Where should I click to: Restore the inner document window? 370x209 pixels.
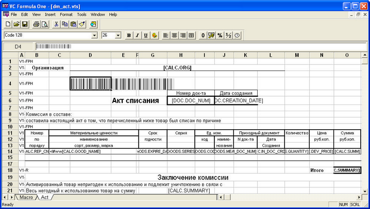tap(359, 14)
